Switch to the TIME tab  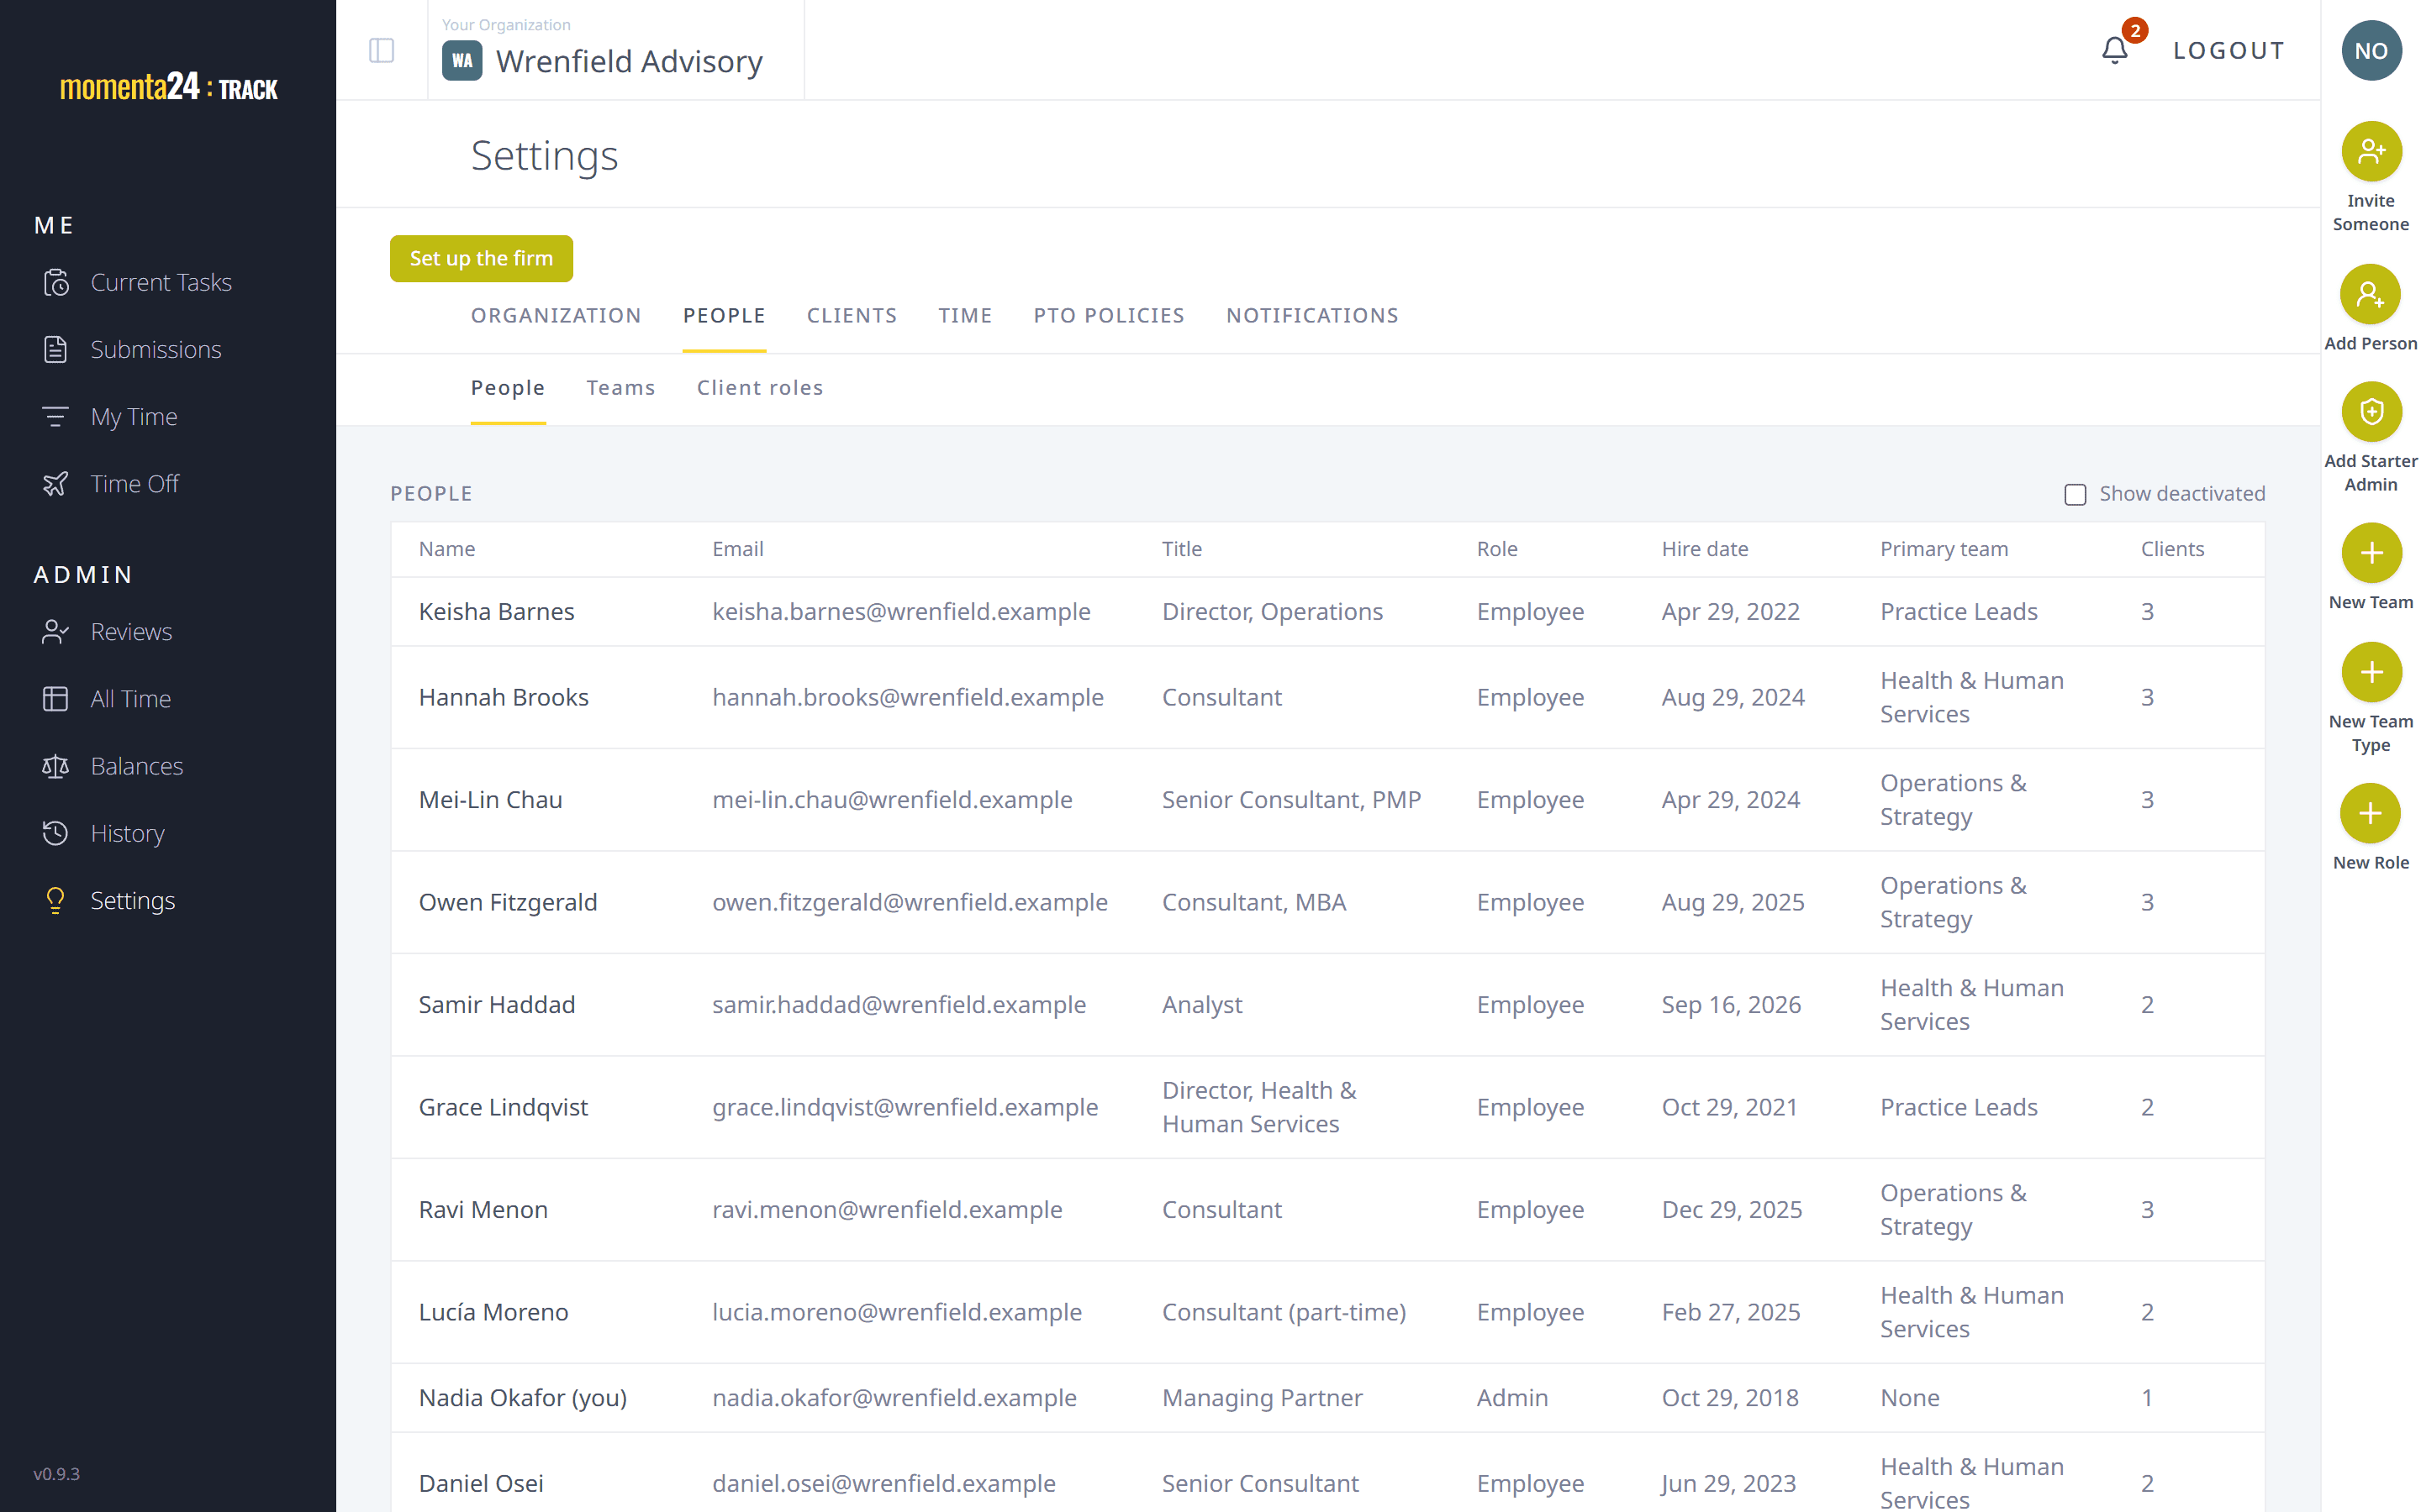(964, 316)
